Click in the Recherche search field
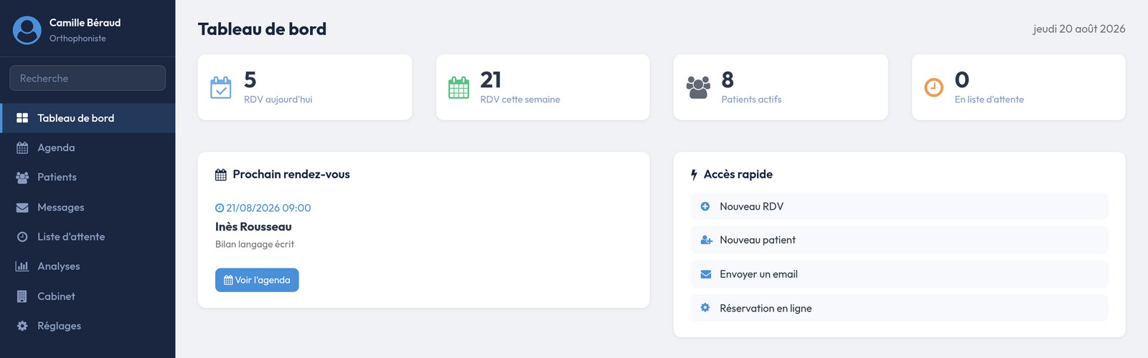 88,78
